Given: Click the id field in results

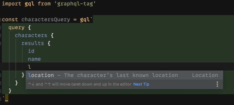Looking at the screenshot, I should coord(31,51).
